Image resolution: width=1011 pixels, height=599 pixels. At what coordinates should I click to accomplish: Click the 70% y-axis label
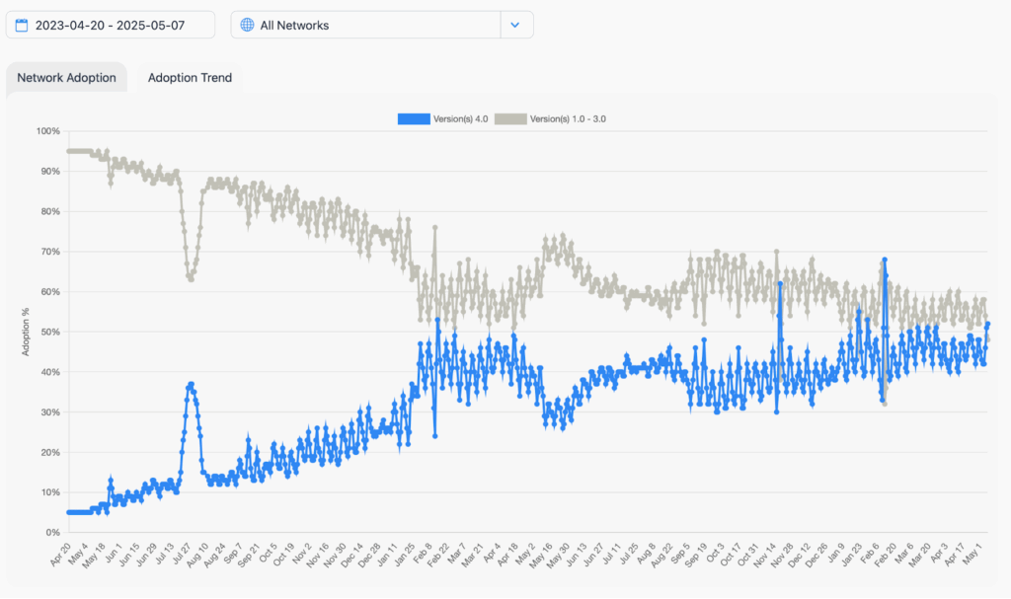pos(50,252)
